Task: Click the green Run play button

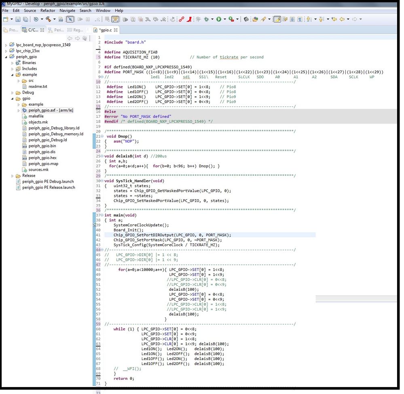Action: tap(219, 19)
